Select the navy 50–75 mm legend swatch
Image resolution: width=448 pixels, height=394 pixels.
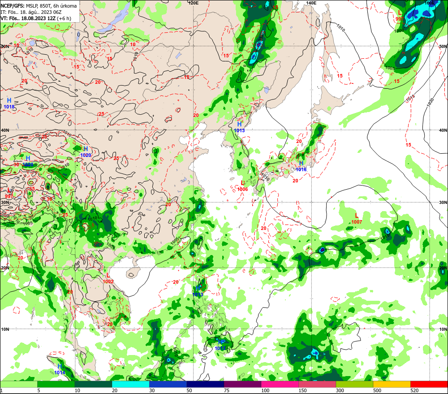coord(205,384)
